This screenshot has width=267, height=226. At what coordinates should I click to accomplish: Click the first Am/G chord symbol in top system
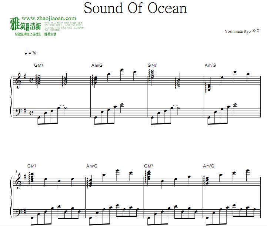97,65
